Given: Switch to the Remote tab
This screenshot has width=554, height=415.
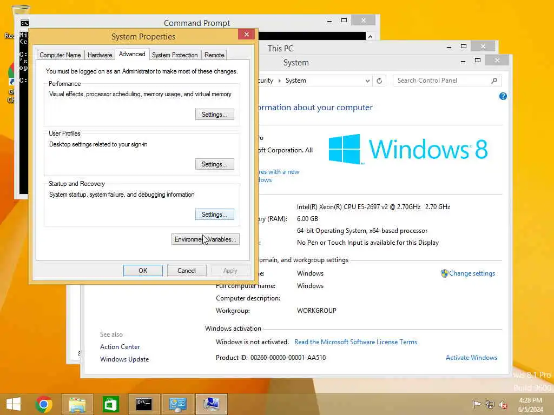Looking at the screenshot, I should 214,55.
